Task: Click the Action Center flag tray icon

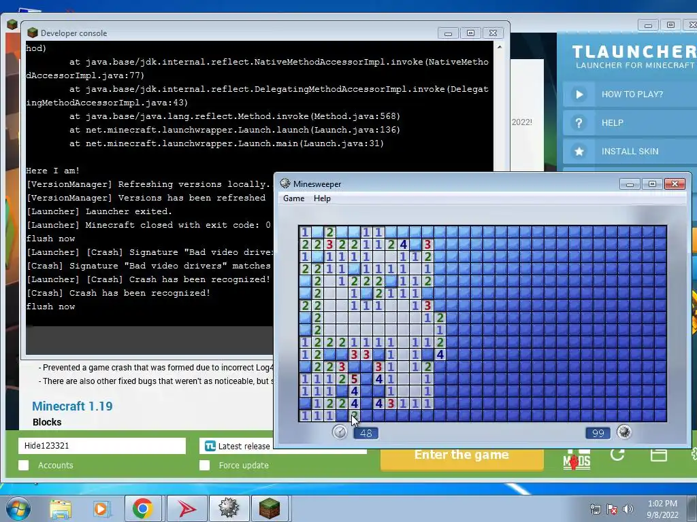Action: [612, 508]
